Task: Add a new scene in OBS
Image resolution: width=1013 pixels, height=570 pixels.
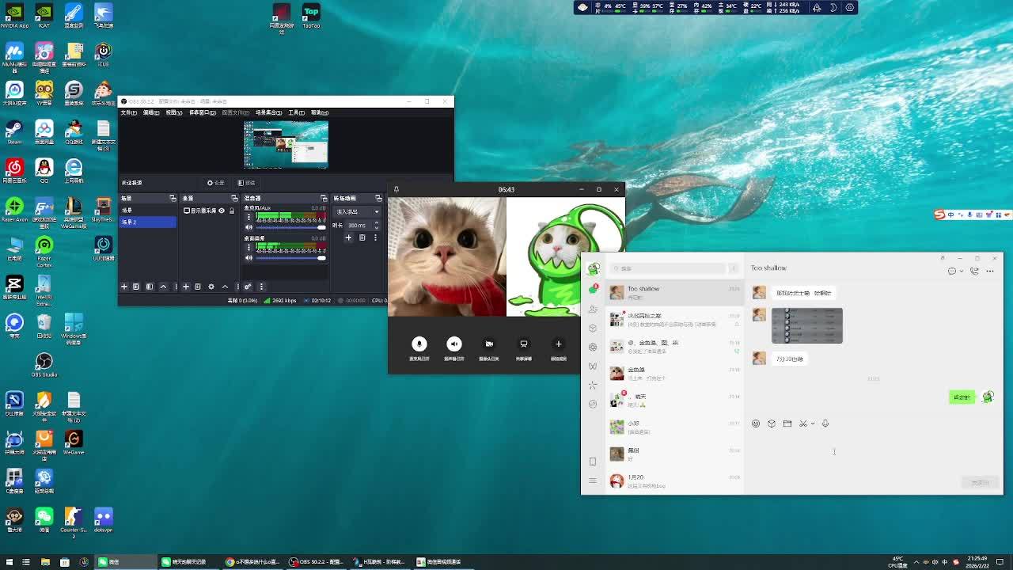Action: (124, 287)
